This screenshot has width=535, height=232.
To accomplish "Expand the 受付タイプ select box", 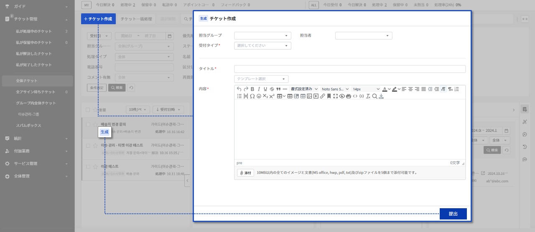I will pyautogui.click(x=262, y=45).
